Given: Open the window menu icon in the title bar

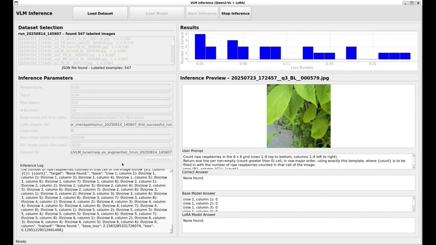Looking at the screenshot, I should [16, 3].
